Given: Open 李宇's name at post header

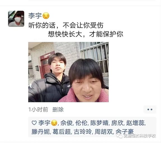Looking at the screenshot, I should pos(35,16).
